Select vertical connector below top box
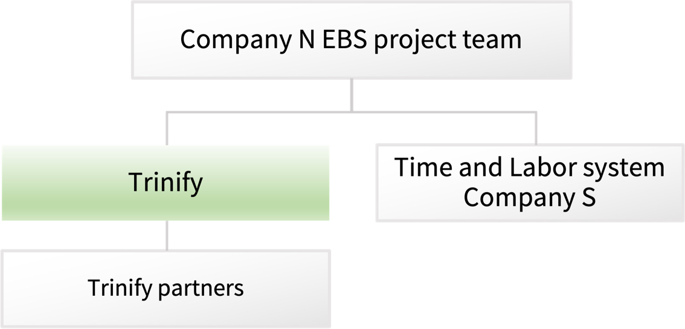 352,95
